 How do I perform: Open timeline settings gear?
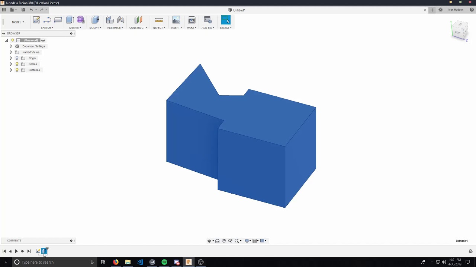tap(470, 251)
